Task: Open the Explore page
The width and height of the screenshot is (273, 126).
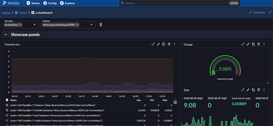Action: 67,3
